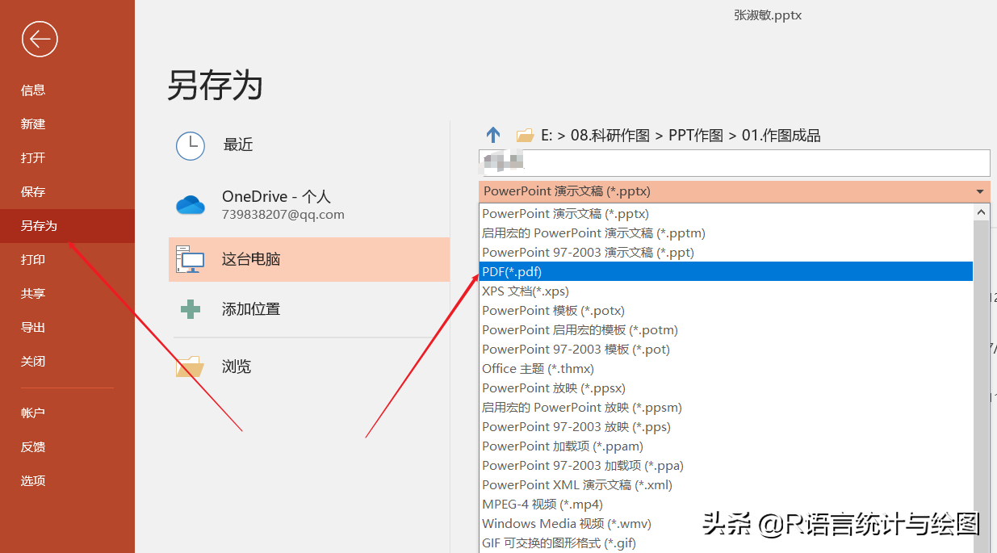Image resolution: width=997 pixels, height=553 pixels.
Task: Choose 关闭 in the sidebar
Action: point(33,362)
